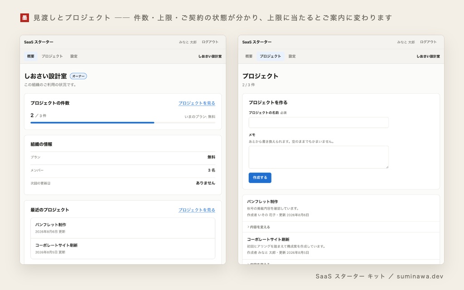Open 設定 tab in the overview window
This screenshot has width=464, height=290.
tap(74, 56)
